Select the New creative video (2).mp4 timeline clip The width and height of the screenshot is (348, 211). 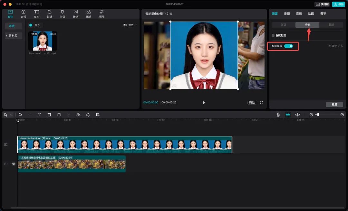point(125,144)
